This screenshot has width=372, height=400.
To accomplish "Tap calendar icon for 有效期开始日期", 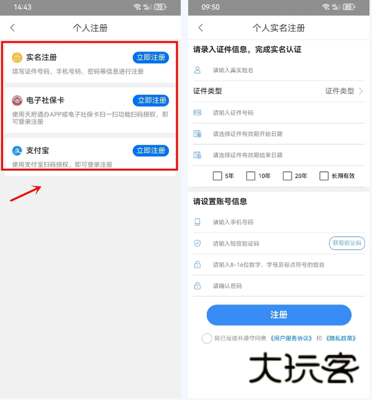I will (x=197, y=134).
